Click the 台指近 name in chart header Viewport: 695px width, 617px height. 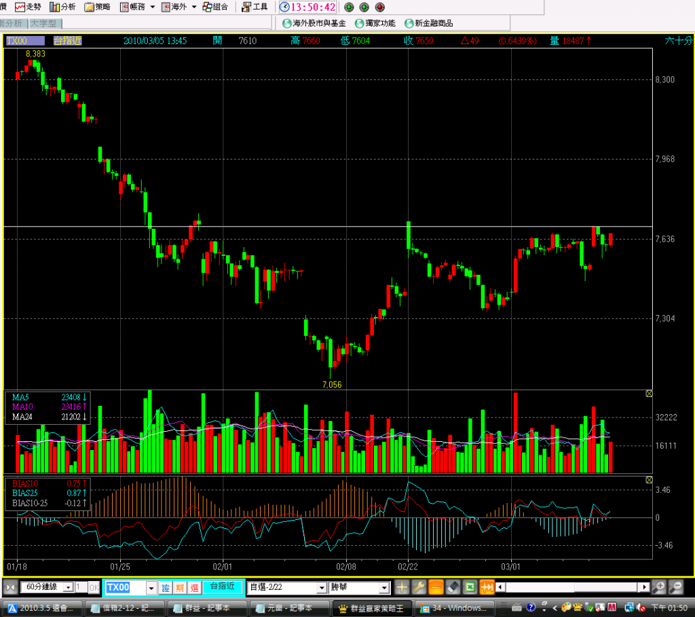tap(67, 41)
